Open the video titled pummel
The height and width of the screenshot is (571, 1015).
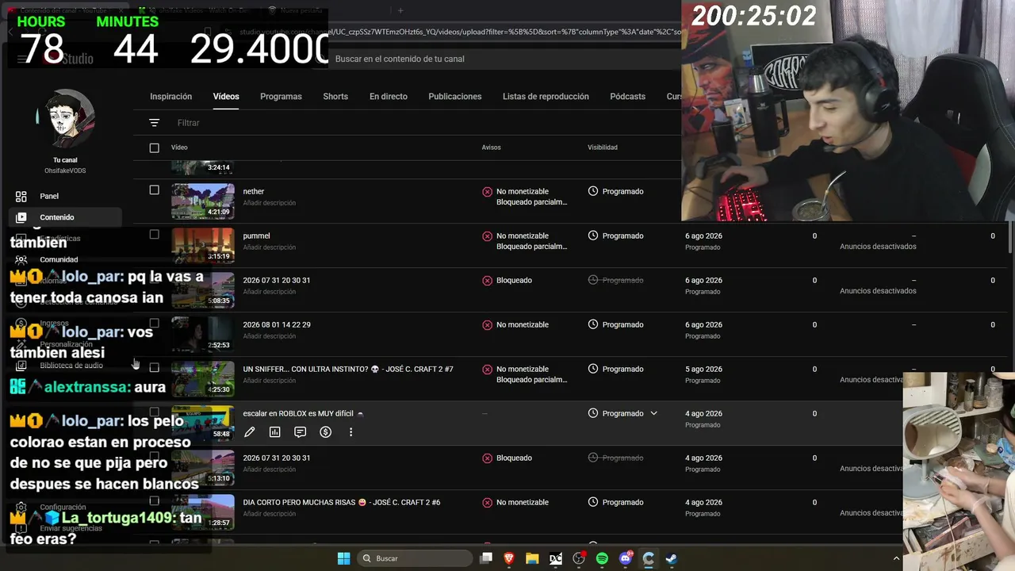tap(257, 236)
